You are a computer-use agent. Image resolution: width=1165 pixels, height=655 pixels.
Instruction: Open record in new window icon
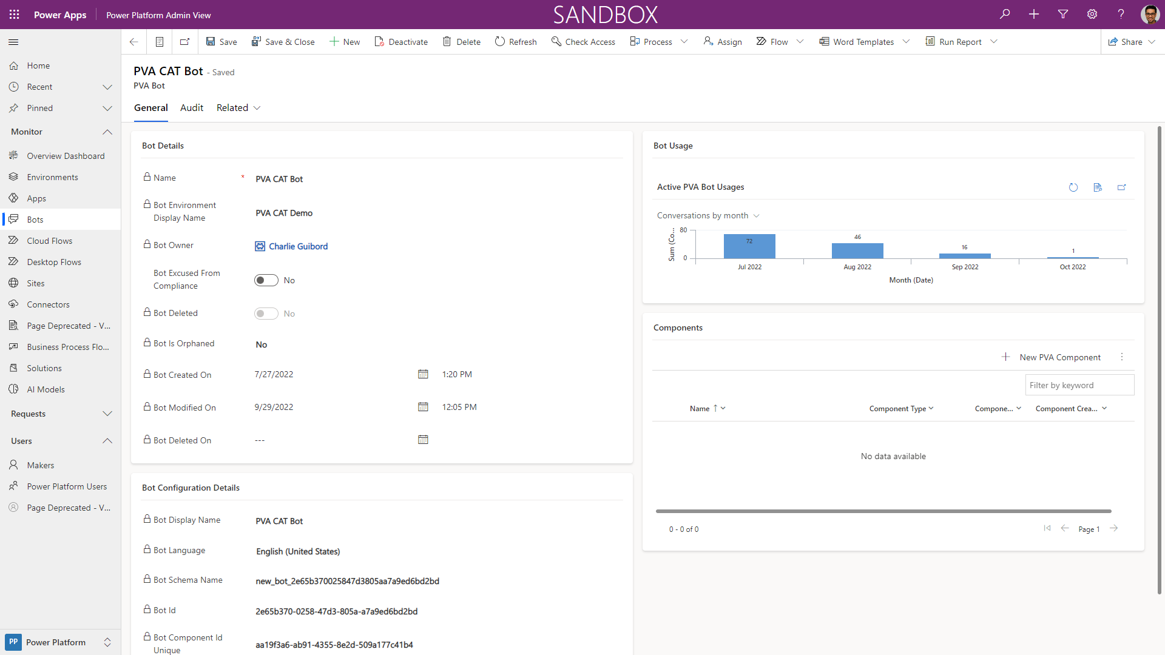pos(184,42)
